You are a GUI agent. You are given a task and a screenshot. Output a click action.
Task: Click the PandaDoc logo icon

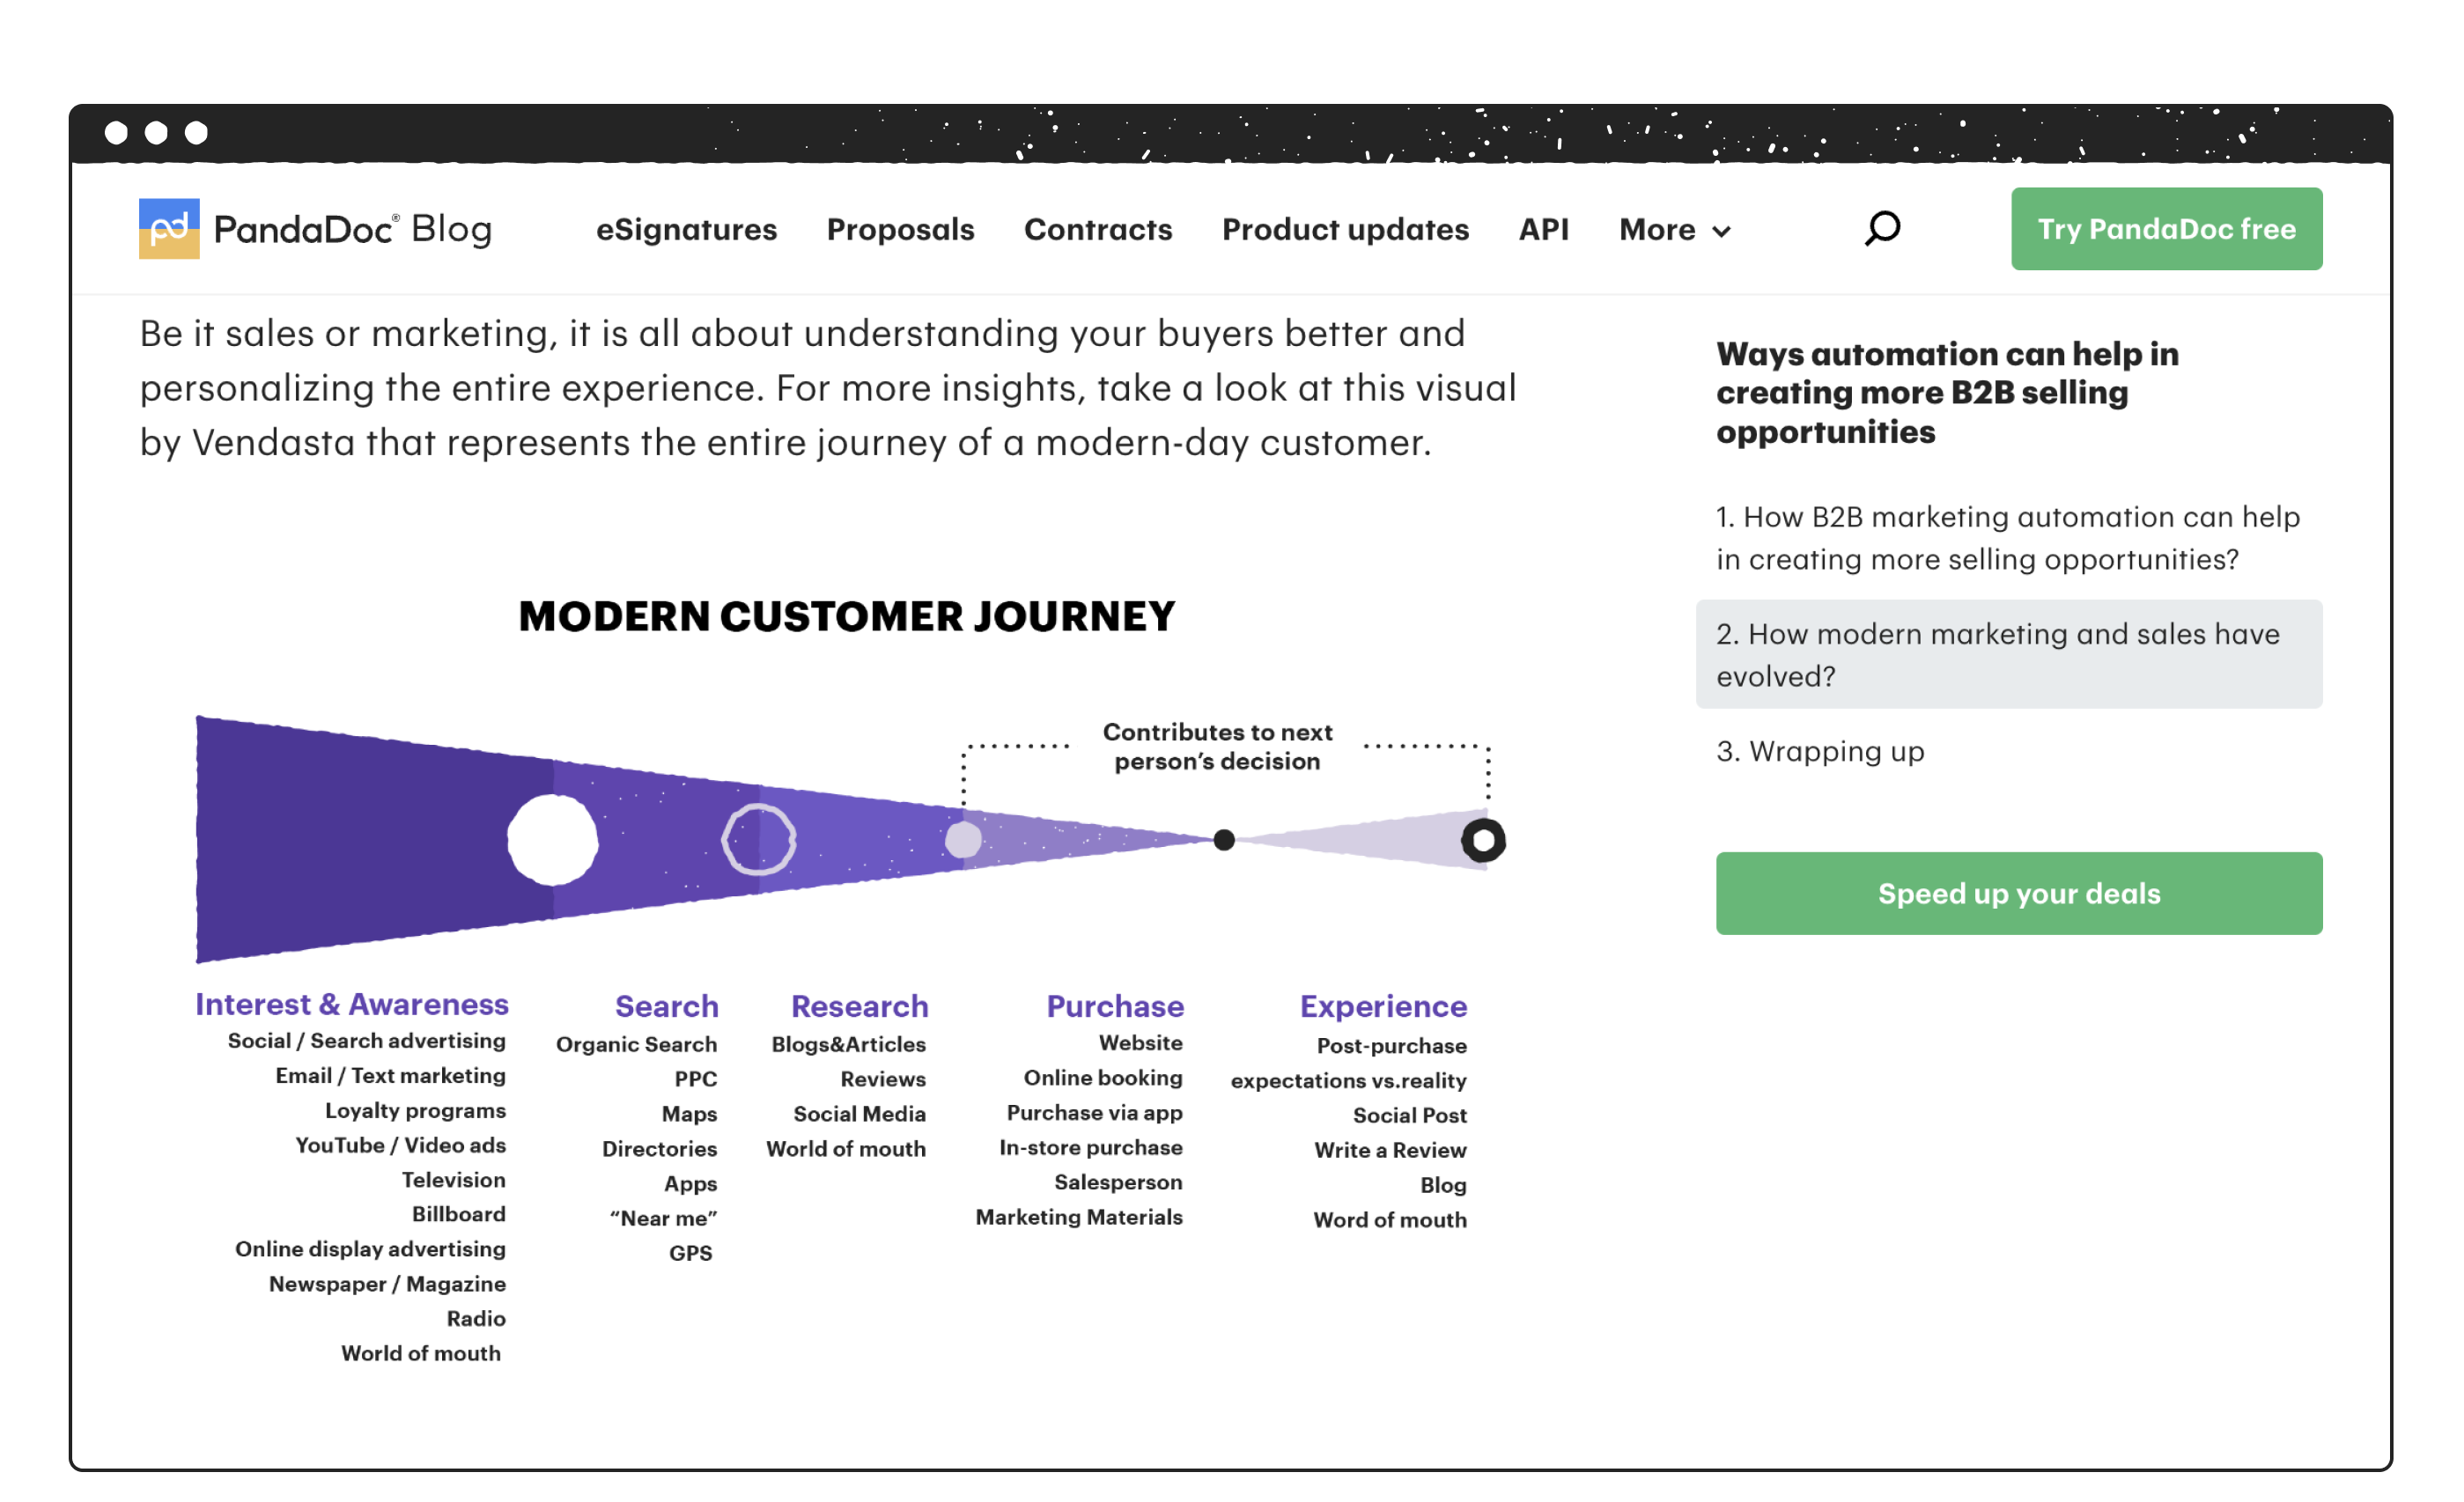click(x=169, y=229)
